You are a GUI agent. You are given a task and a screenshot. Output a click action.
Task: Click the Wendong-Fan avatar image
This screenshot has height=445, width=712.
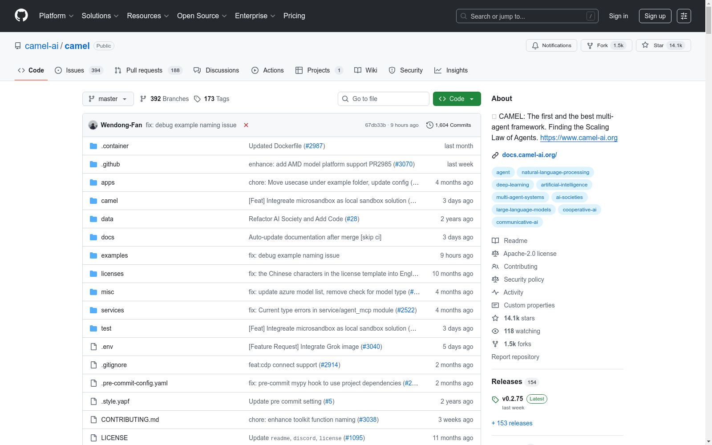pyautogui.click(x=93, y=125)
